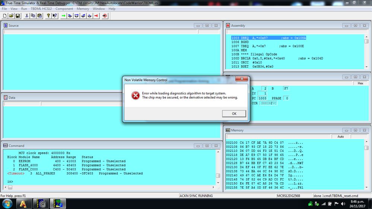Screen dimensions: 372x209
Task: Click the MC9S12DG256B status bar entry
Action: [x=288, y=196]
